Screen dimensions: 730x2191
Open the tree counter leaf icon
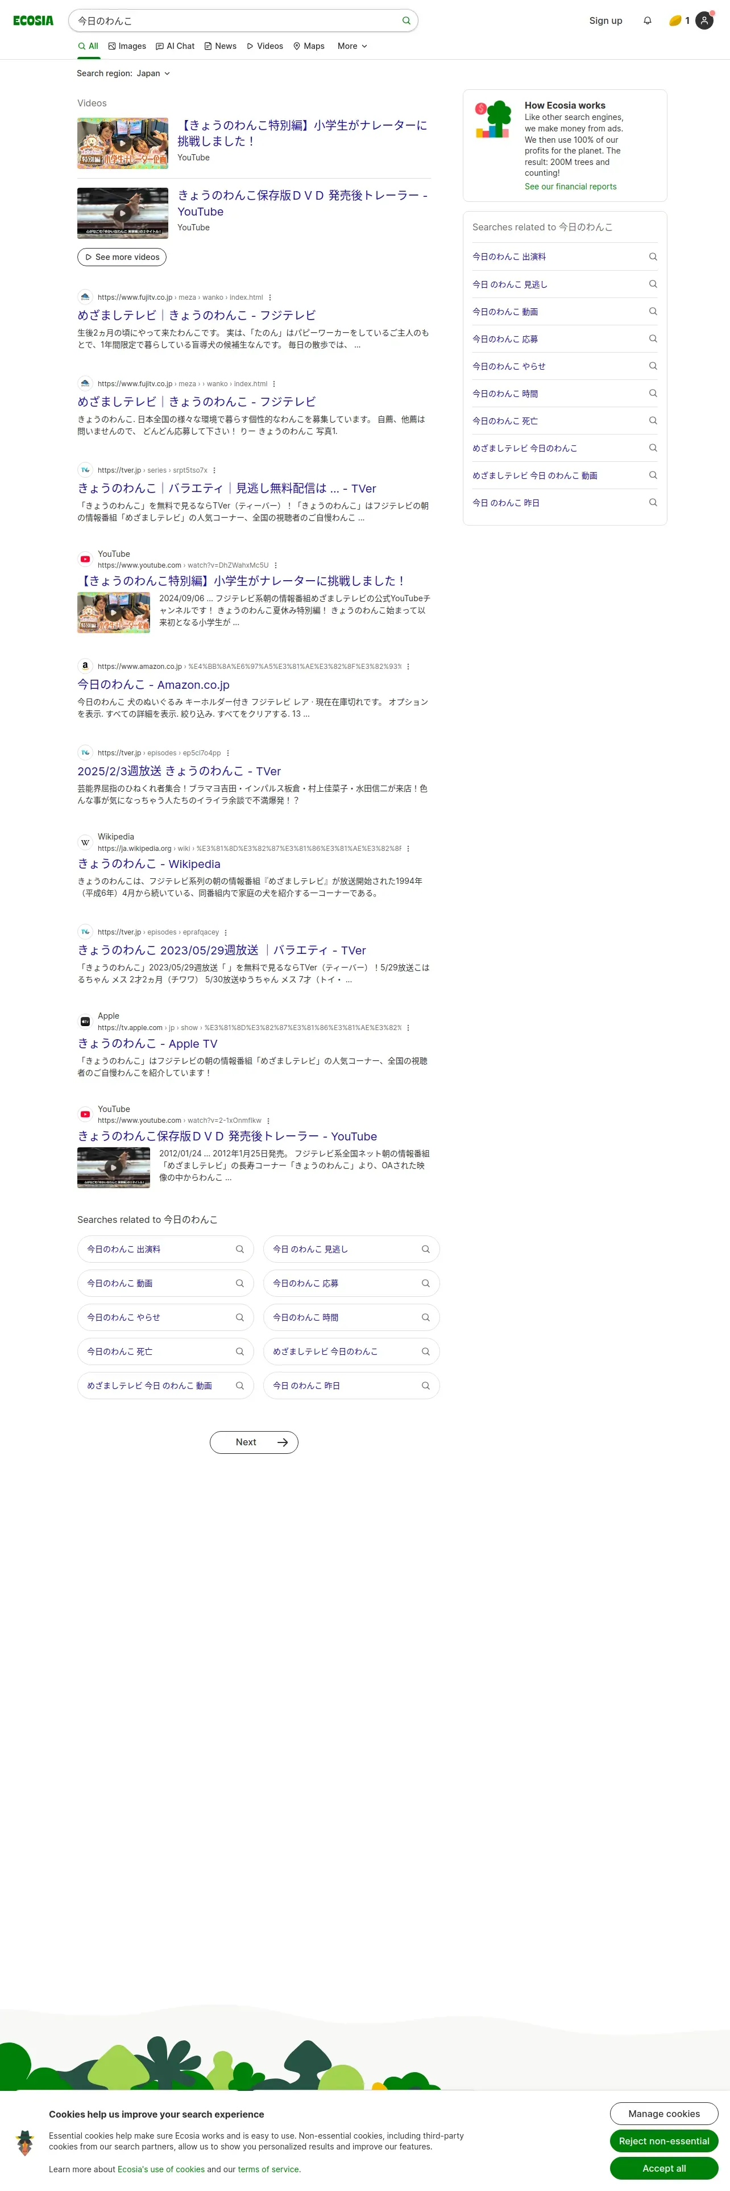click(675, 20)
